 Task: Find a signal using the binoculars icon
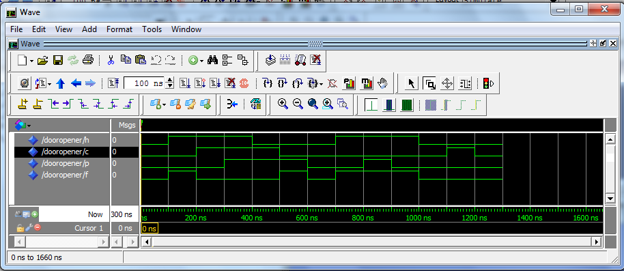tap(212, 60)
